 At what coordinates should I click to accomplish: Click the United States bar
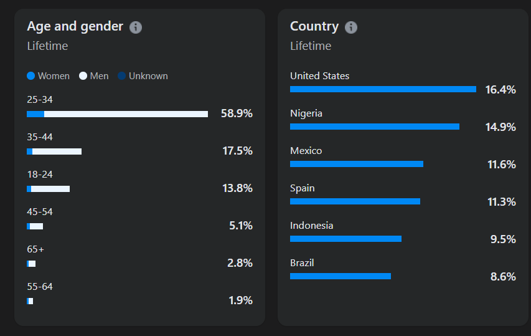click(383, 89)
